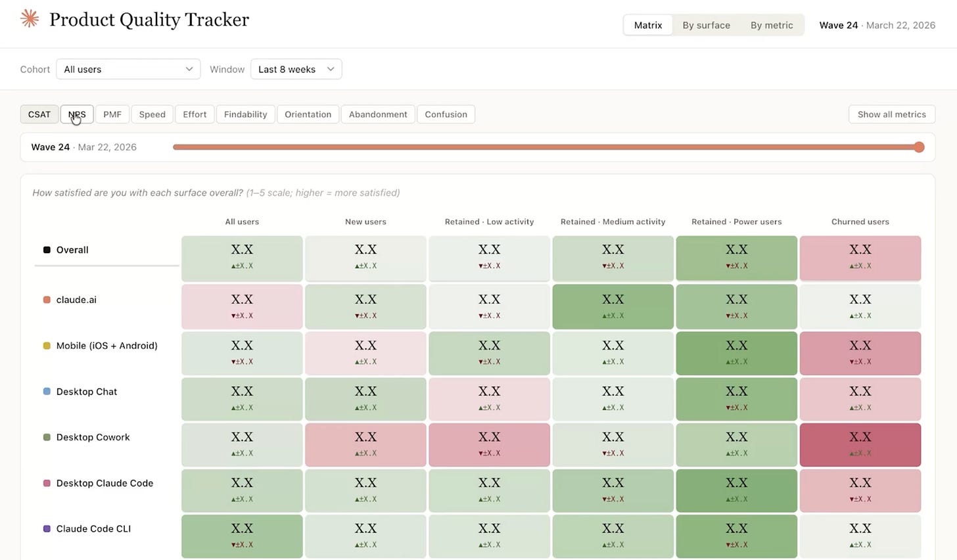Click the green square beside Desktop Cowork
Screen dimensions: 957x560
pos(47,437)
